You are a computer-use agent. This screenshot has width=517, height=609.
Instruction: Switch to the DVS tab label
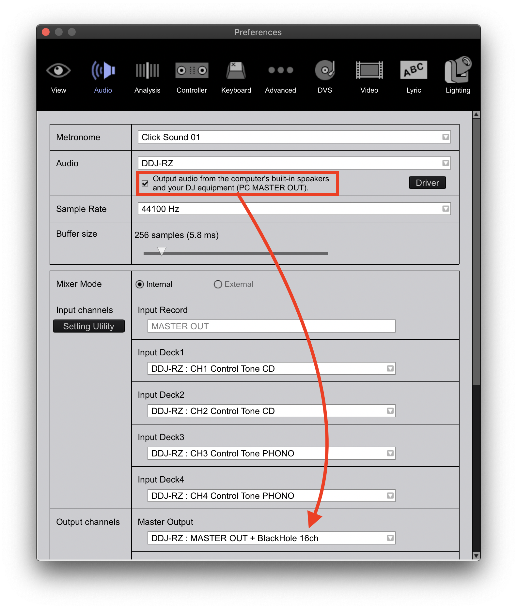coord(325,90)
